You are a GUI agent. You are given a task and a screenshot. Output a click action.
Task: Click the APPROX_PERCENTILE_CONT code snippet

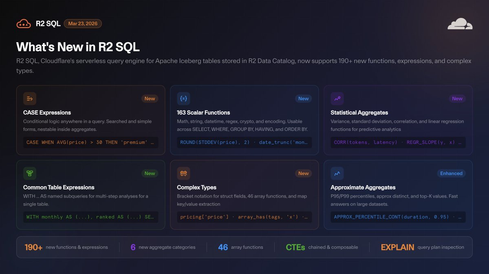tap(398, 217)
